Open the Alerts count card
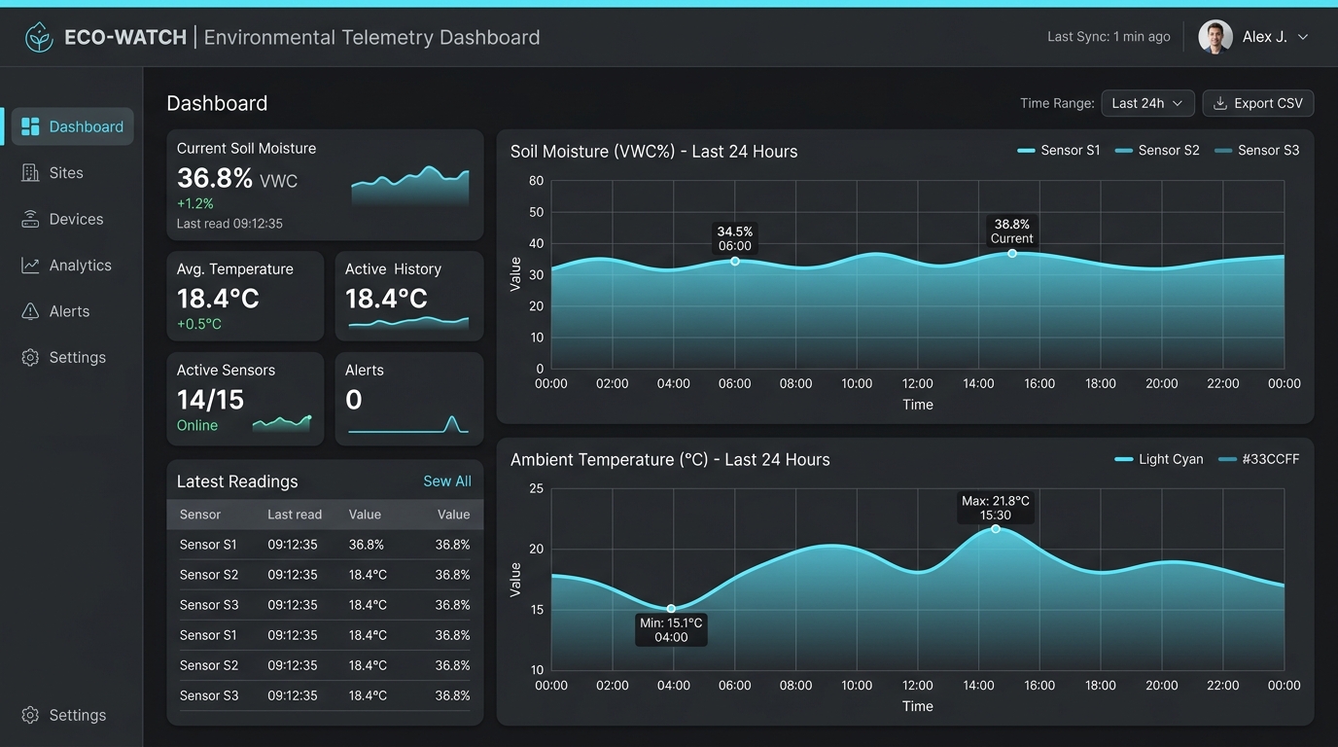 pyautogui.click(x=409, y=399)
